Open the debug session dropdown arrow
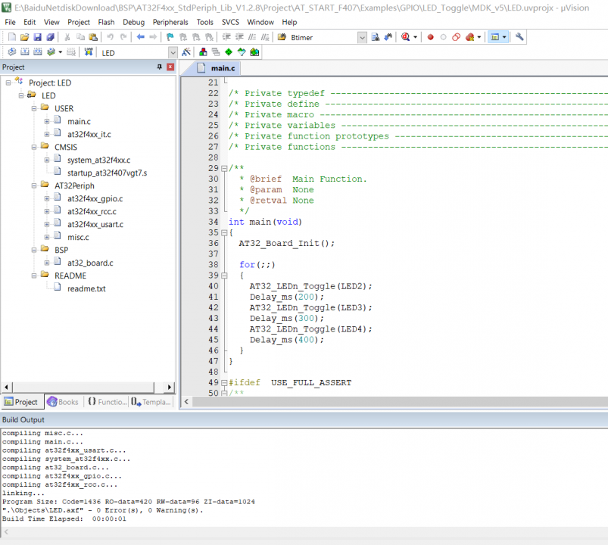The width and height of the screenshot is (608, 545). pyautogui.click(x=415, y=37)
